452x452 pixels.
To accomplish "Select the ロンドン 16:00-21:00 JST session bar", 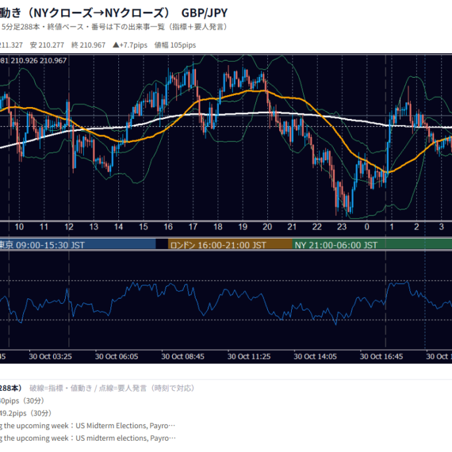I will [x=230, y=245].
